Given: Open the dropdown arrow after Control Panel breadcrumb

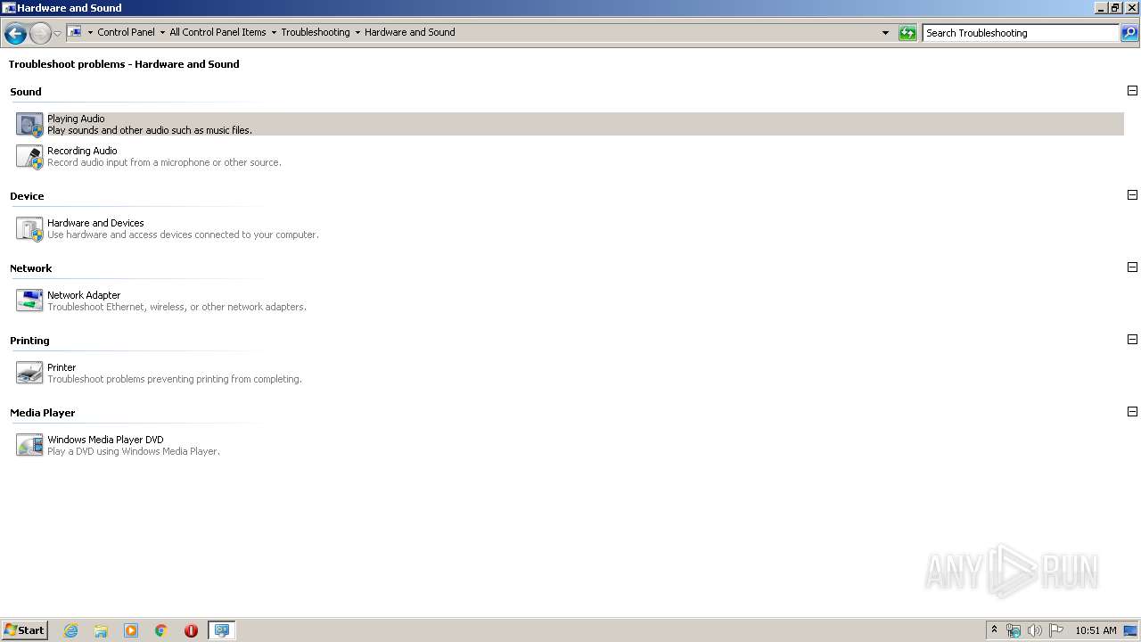Looking at the screenshot, I should [x=162, y=32].
